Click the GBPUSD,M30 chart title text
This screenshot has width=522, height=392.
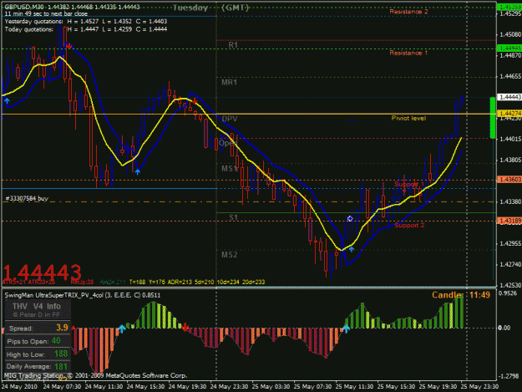coord(23,7)
